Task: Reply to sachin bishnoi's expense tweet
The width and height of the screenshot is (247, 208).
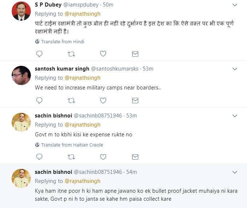Action: pyautogui.click(x=39, y=157)
